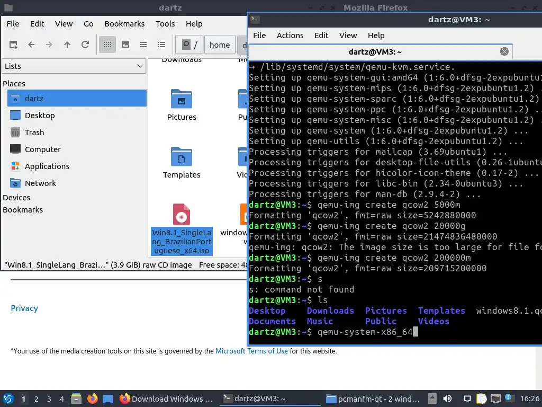Collapse the Places section header
Screen dimensions: 542x407
pyautogui.click(x=14, y=83)
